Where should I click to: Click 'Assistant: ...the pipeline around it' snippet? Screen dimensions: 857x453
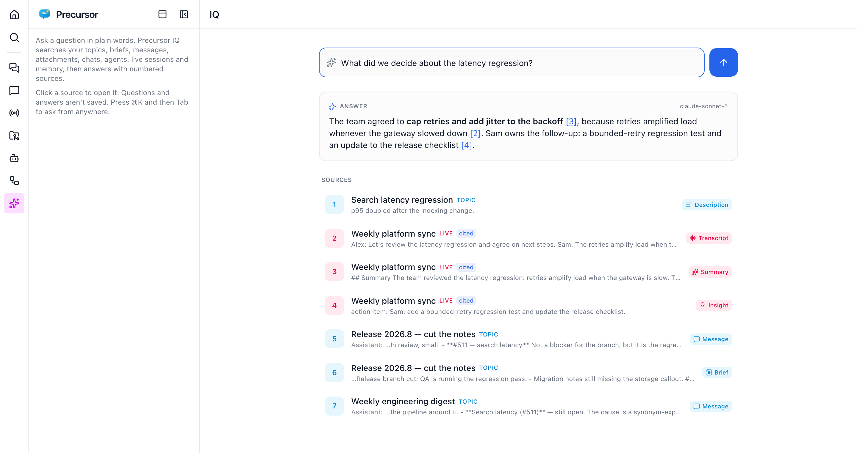[x=516, y=412]
